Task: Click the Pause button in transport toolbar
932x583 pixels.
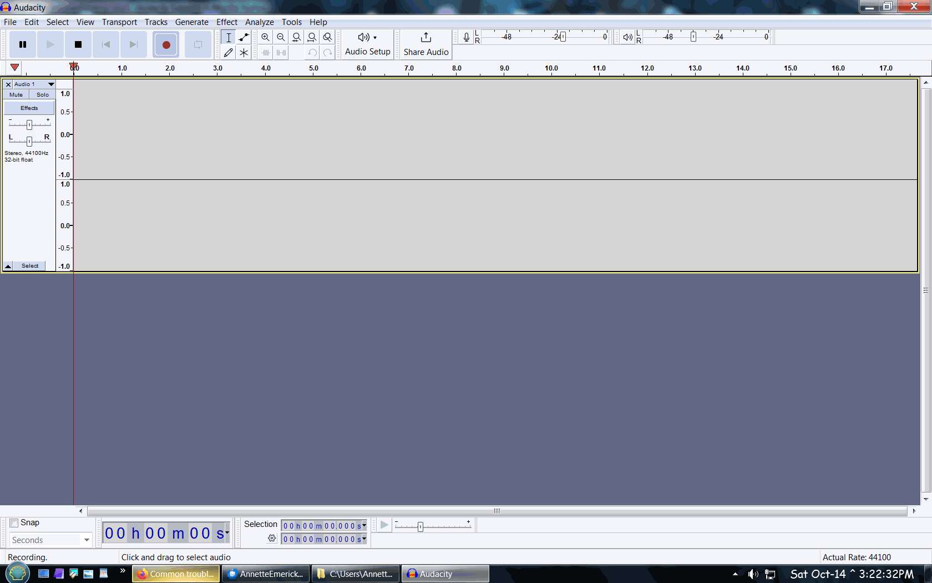Action: point(23,44)
